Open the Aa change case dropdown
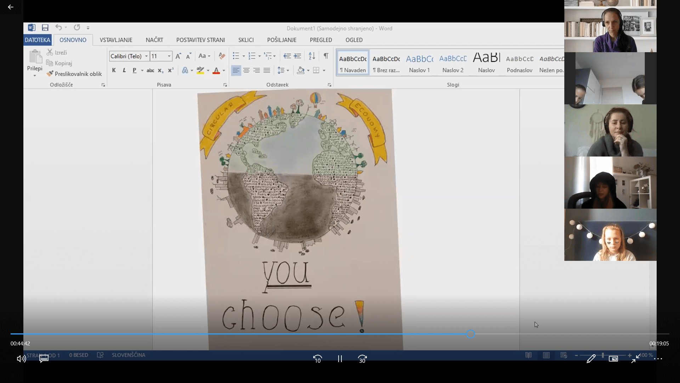This screenshot has width=680, height=383. pos(204,56)
